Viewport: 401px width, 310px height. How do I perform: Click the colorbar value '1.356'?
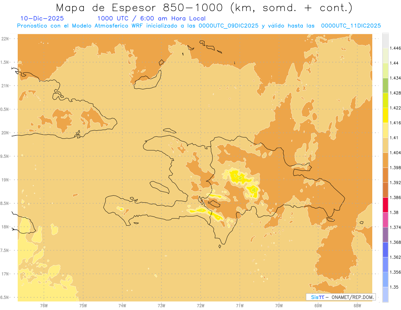coord(396,272)
